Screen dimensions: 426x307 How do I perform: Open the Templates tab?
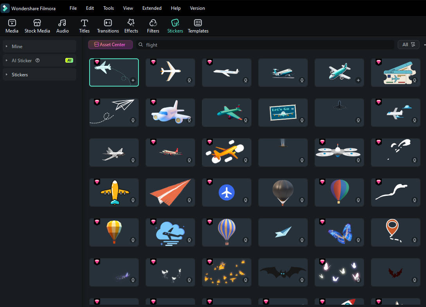coord(198,26)
